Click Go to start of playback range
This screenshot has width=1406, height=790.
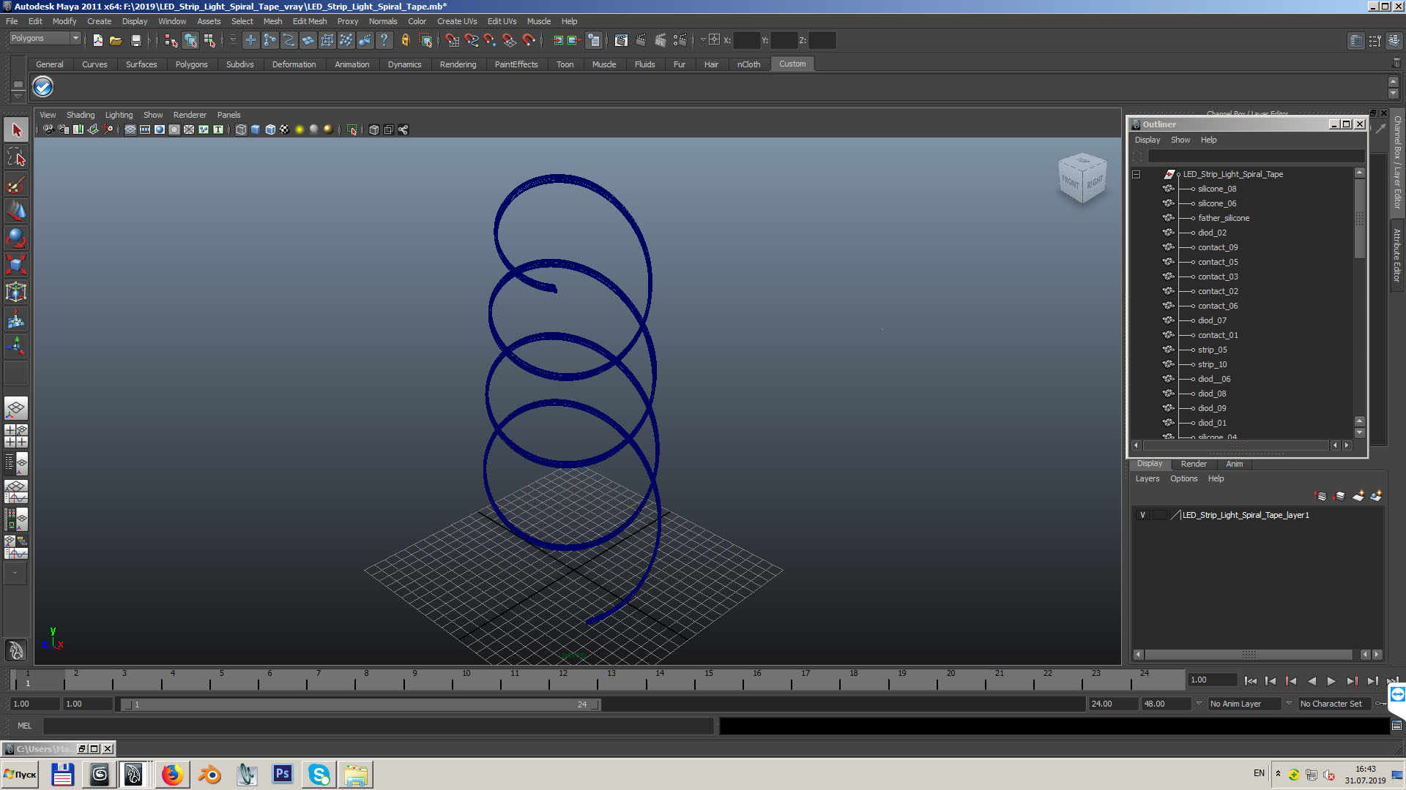[1251, 681]
